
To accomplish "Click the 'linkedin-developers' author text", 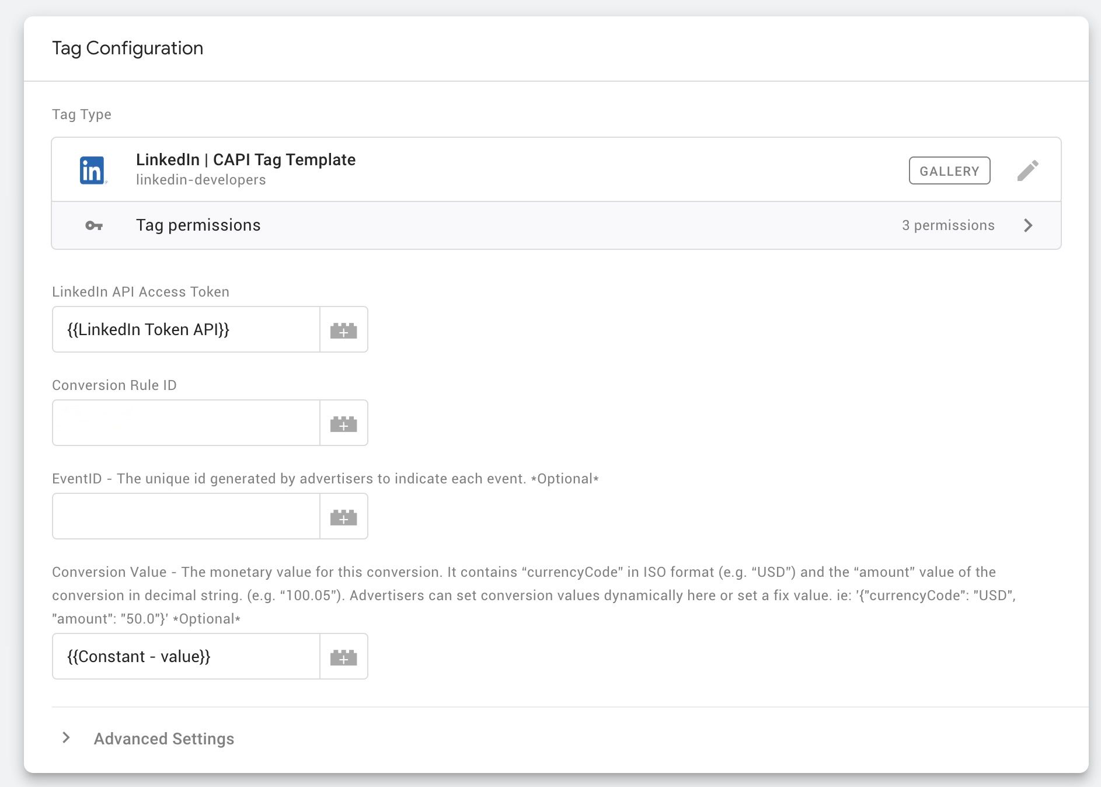I will [201, 180].
